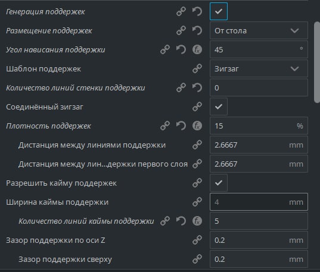The height and width of the screenshot is (272, 320).
Task: Click fx formula icon for Угол нависания поддержки
Action: coord(197,49)
